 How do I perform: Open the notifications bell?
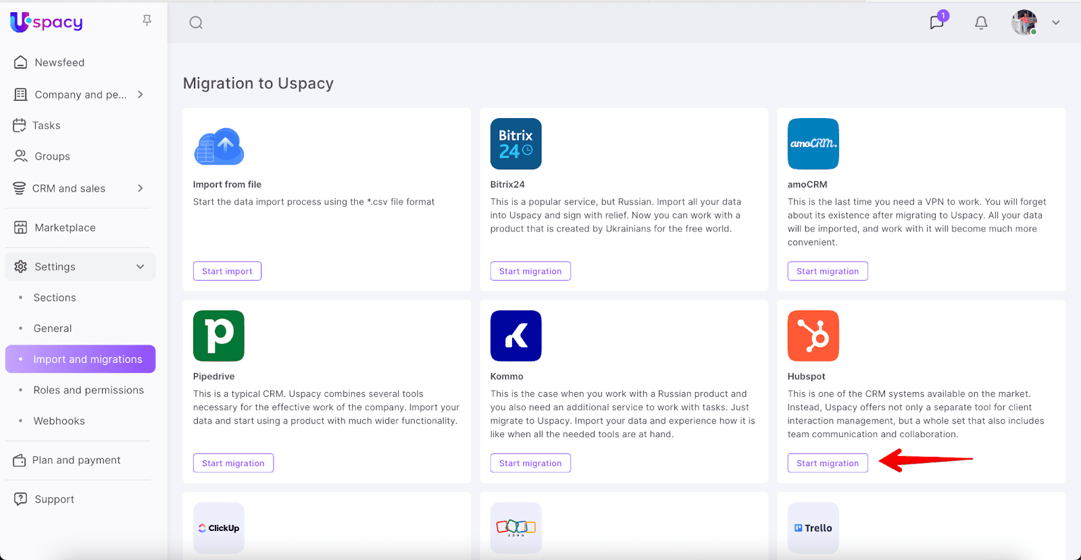tap(981, 23)
